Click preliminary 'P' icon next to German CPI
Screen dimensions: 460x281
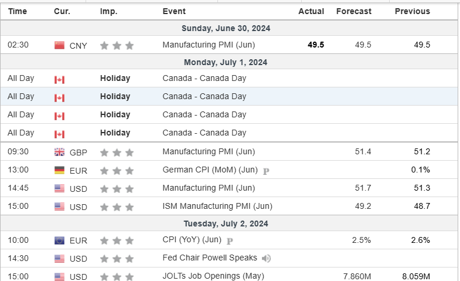(x=265, y=171)
